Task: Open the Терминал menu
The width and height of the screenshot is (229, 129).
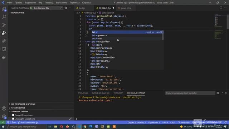Action: 75,3
